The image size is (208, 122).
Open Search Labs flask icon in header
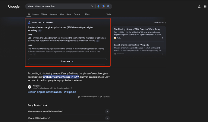[199, 6]
